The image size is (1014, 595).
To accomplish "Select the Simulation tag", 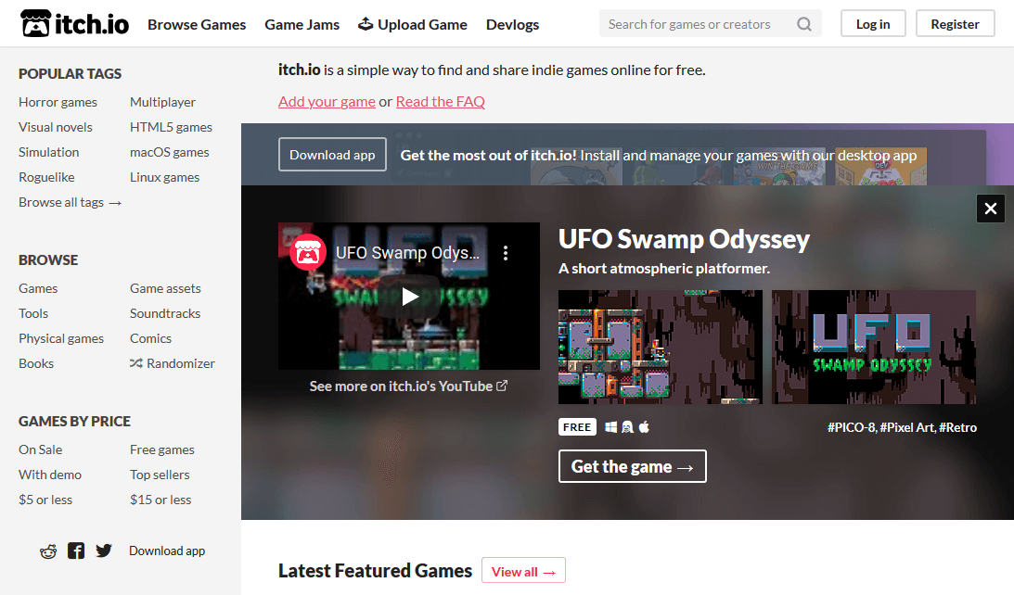I will pos(48,152).
